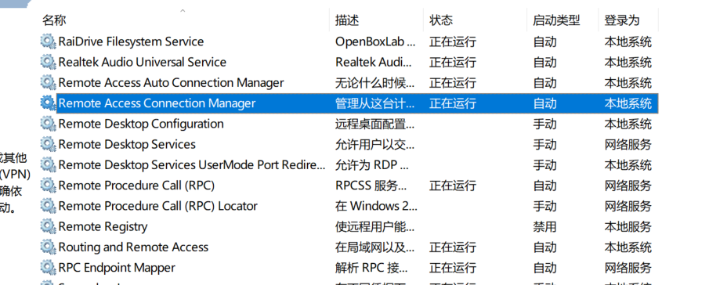The width and height of the screenshot is (709, 285).
Task: Click description cell OpenBoxLab ...
Action: click(375, 41)
